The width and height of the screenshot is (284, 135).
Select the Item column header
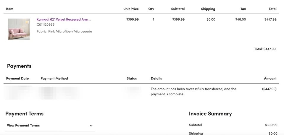point(10,9)
